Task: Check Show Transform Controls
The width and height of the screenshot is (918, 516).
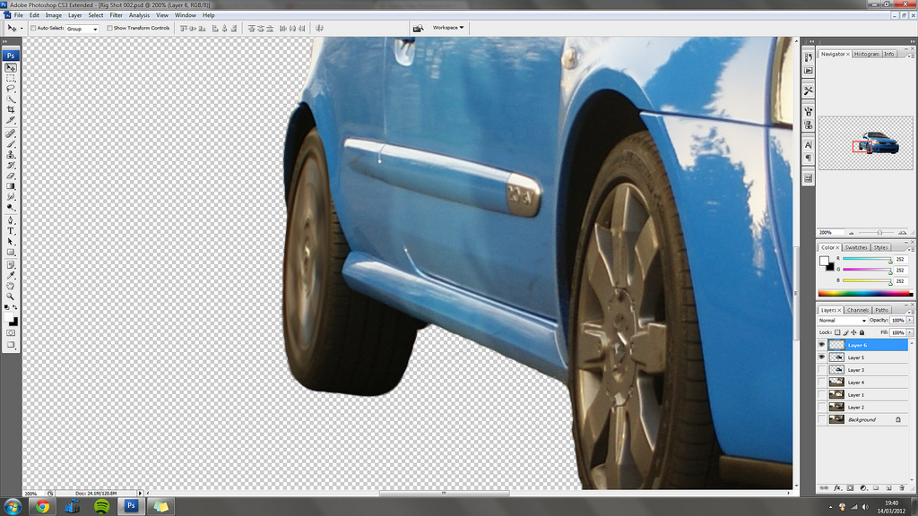Action: [x=109, y=28]
